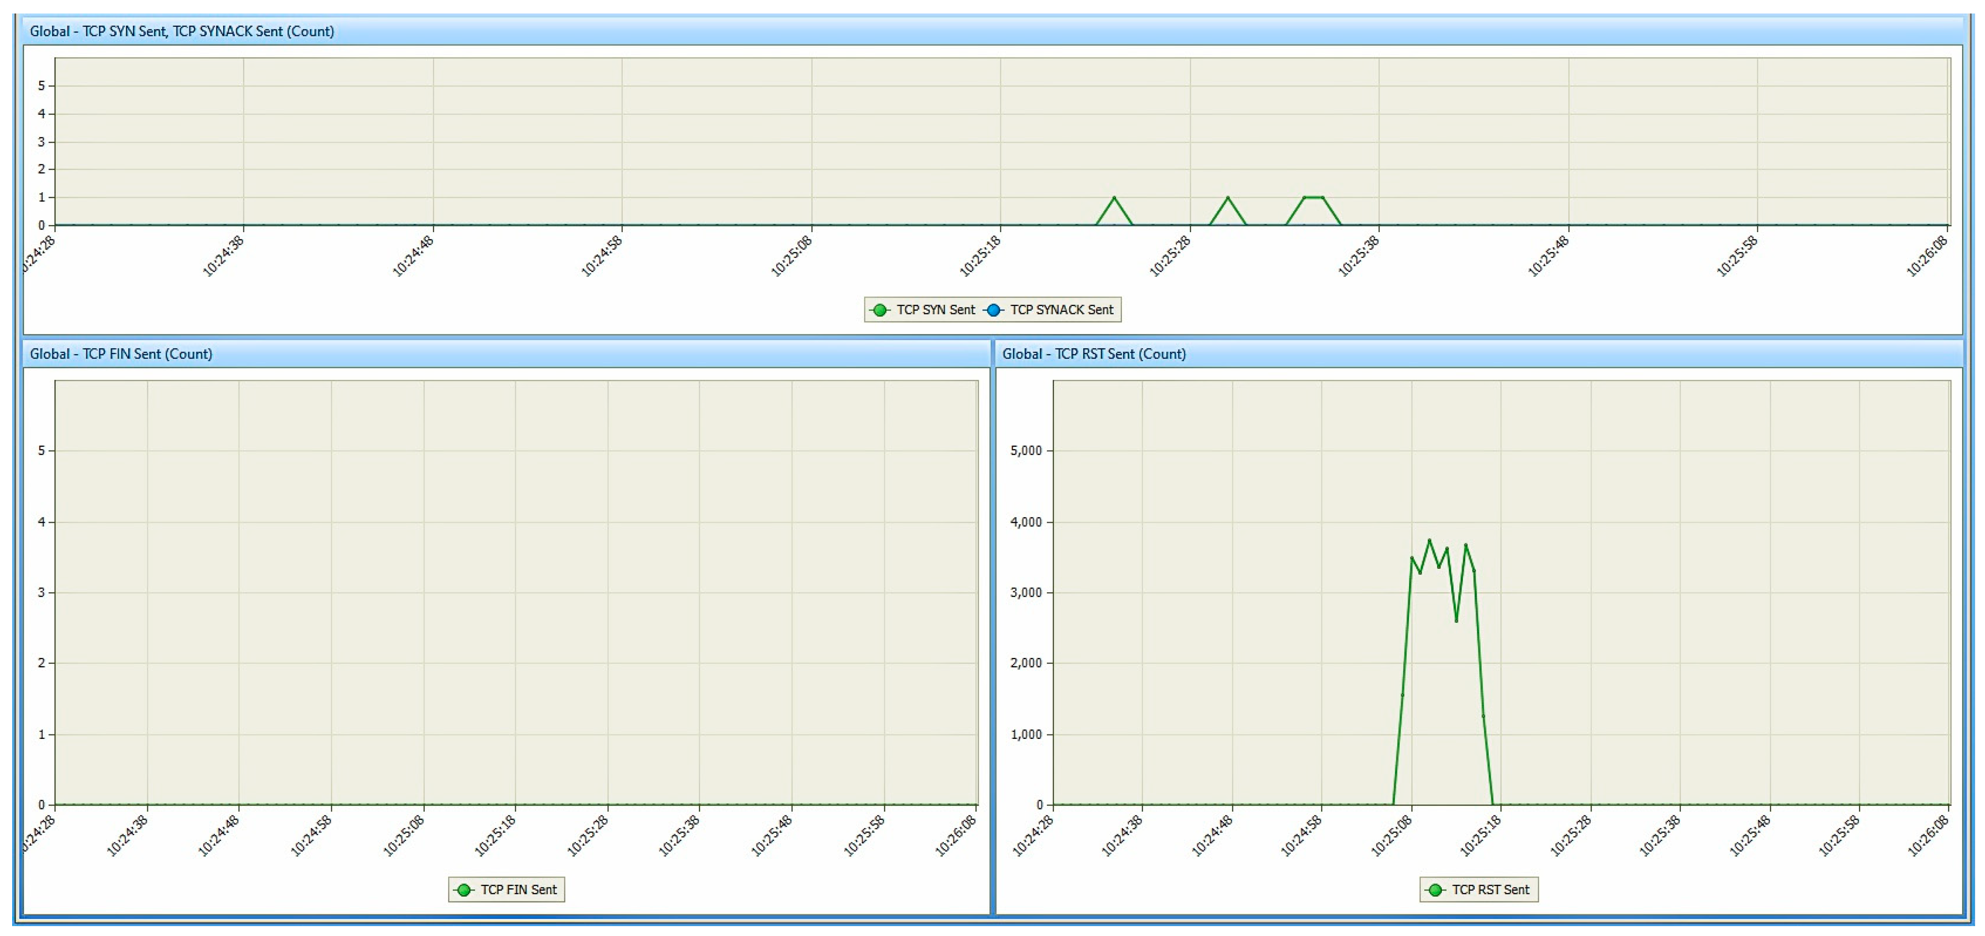Click the TCP FIN Sent legend marker
The height and width of the screenshot is (936, 1985).
pyautogui.click(x=464, y=890)
